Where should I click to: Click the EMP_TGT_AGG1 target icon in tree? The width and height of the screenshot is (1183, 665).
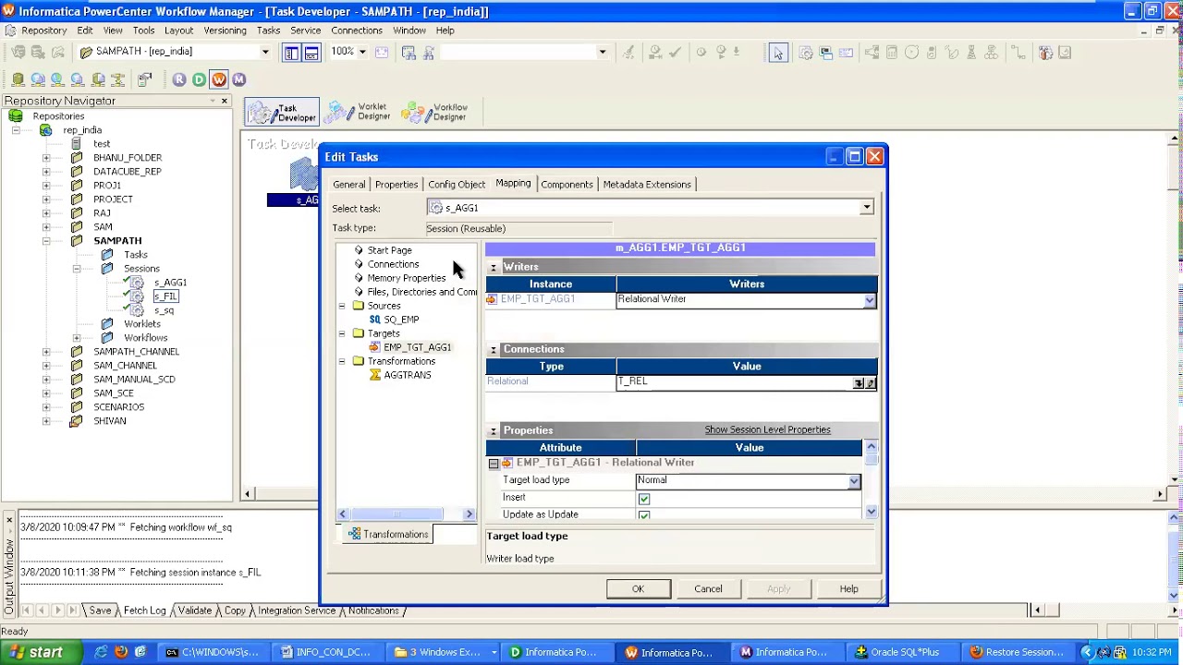pos(374,347)
